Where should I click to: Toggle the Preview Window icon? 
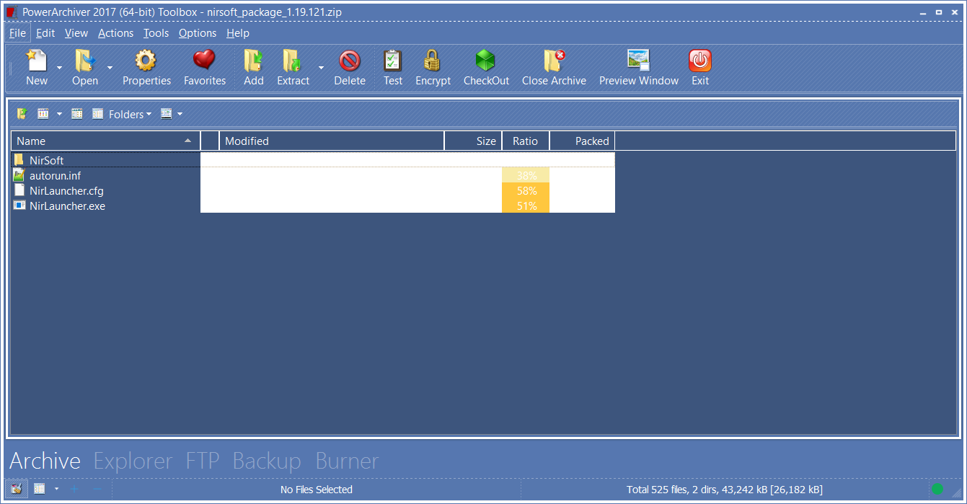[x=639, y=61]
